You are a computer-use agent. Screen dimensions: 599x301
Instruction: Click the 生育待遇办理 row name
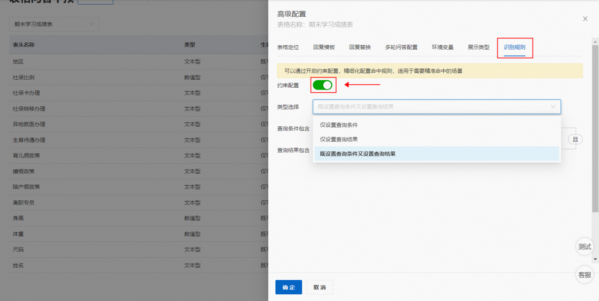pyautogui.click(x=29, y=140)
